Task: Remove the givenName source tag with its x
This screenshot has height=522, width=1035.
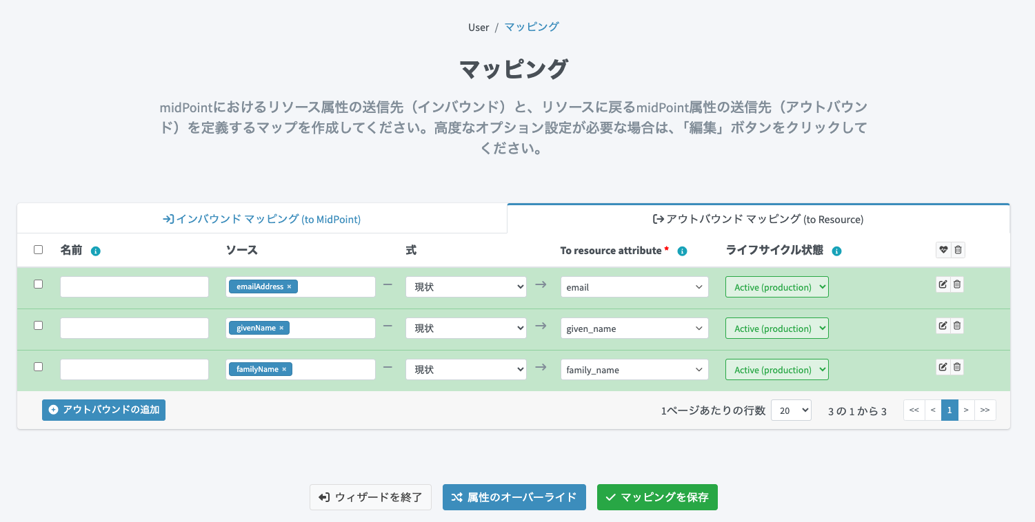Action: pyautogui.click(x=281, y=328)
